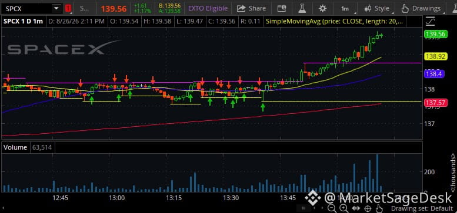The height and width of the screenshot is (213, 457).
Task: Open chart settings gear icon
Action: (323, 8)
